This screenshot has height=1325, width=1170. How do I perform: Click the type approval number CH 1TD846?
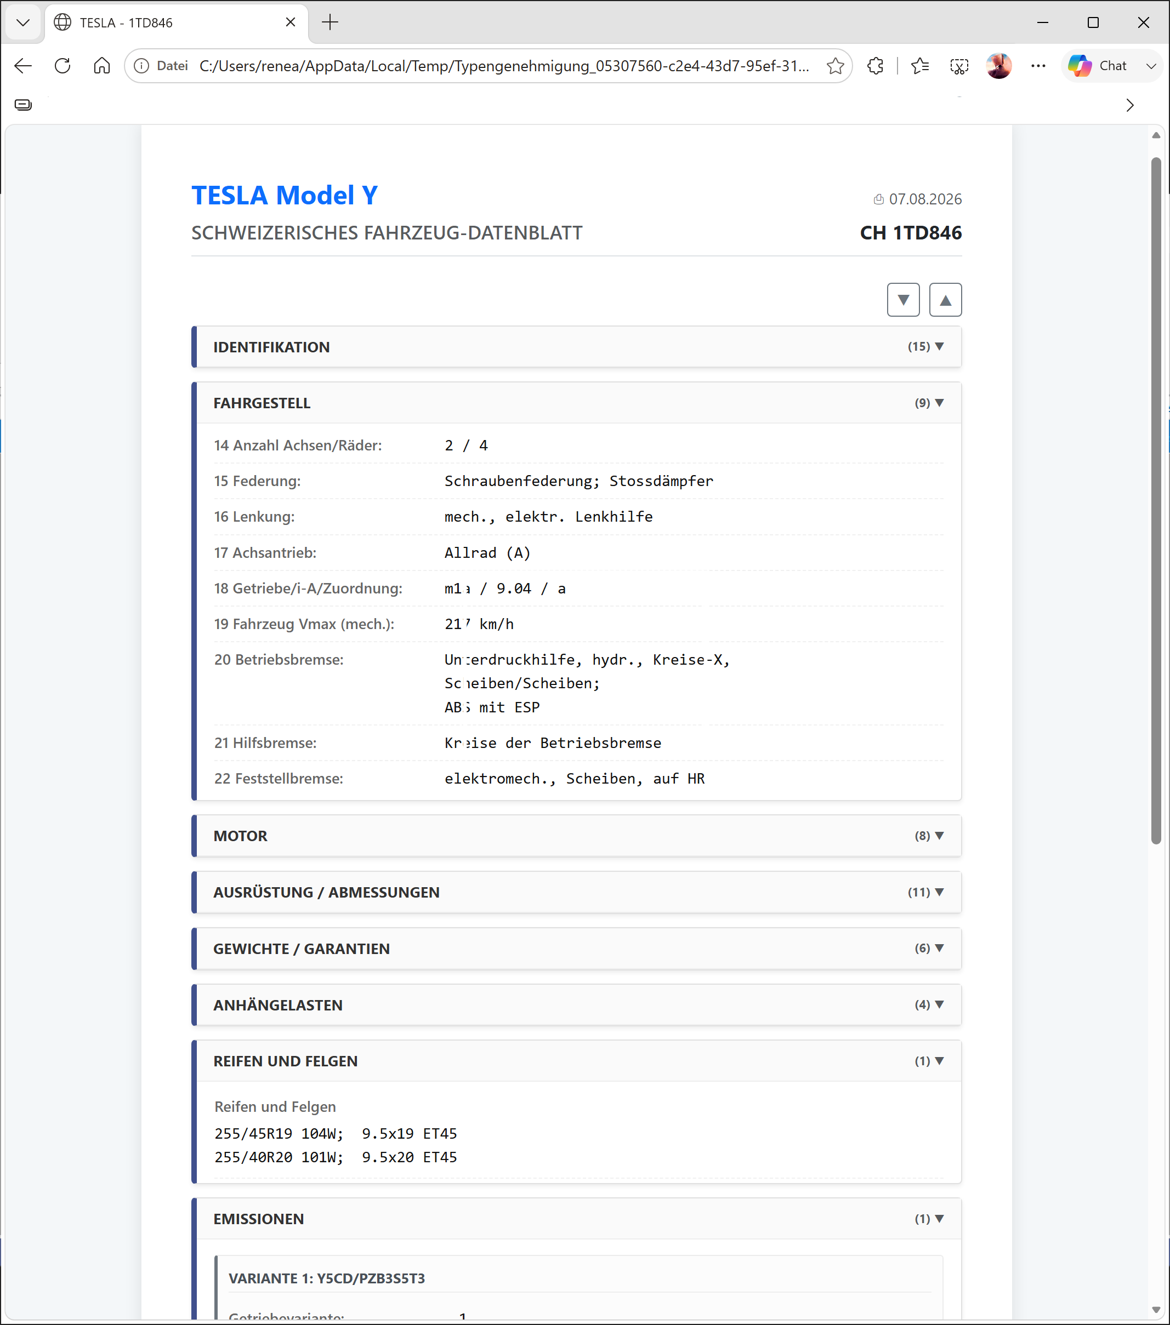point(911,233)
